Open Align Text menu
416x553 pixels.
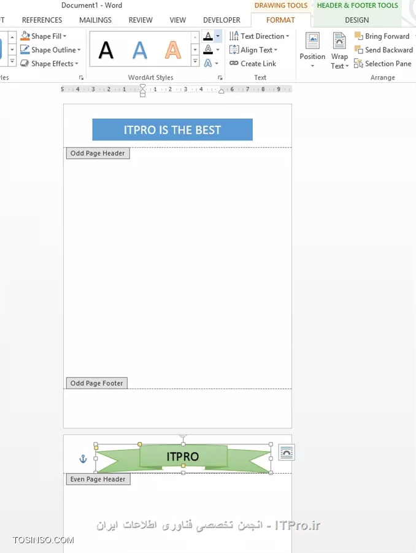[x=253, y=50]
